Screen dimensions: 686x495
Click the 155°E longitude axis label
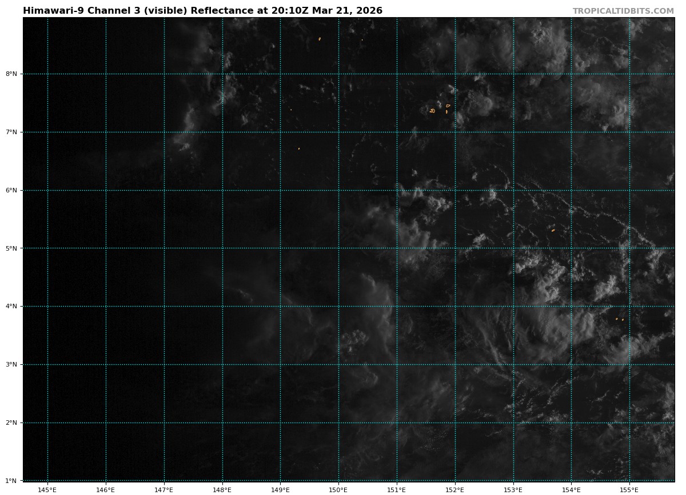(x=629, y=489)
